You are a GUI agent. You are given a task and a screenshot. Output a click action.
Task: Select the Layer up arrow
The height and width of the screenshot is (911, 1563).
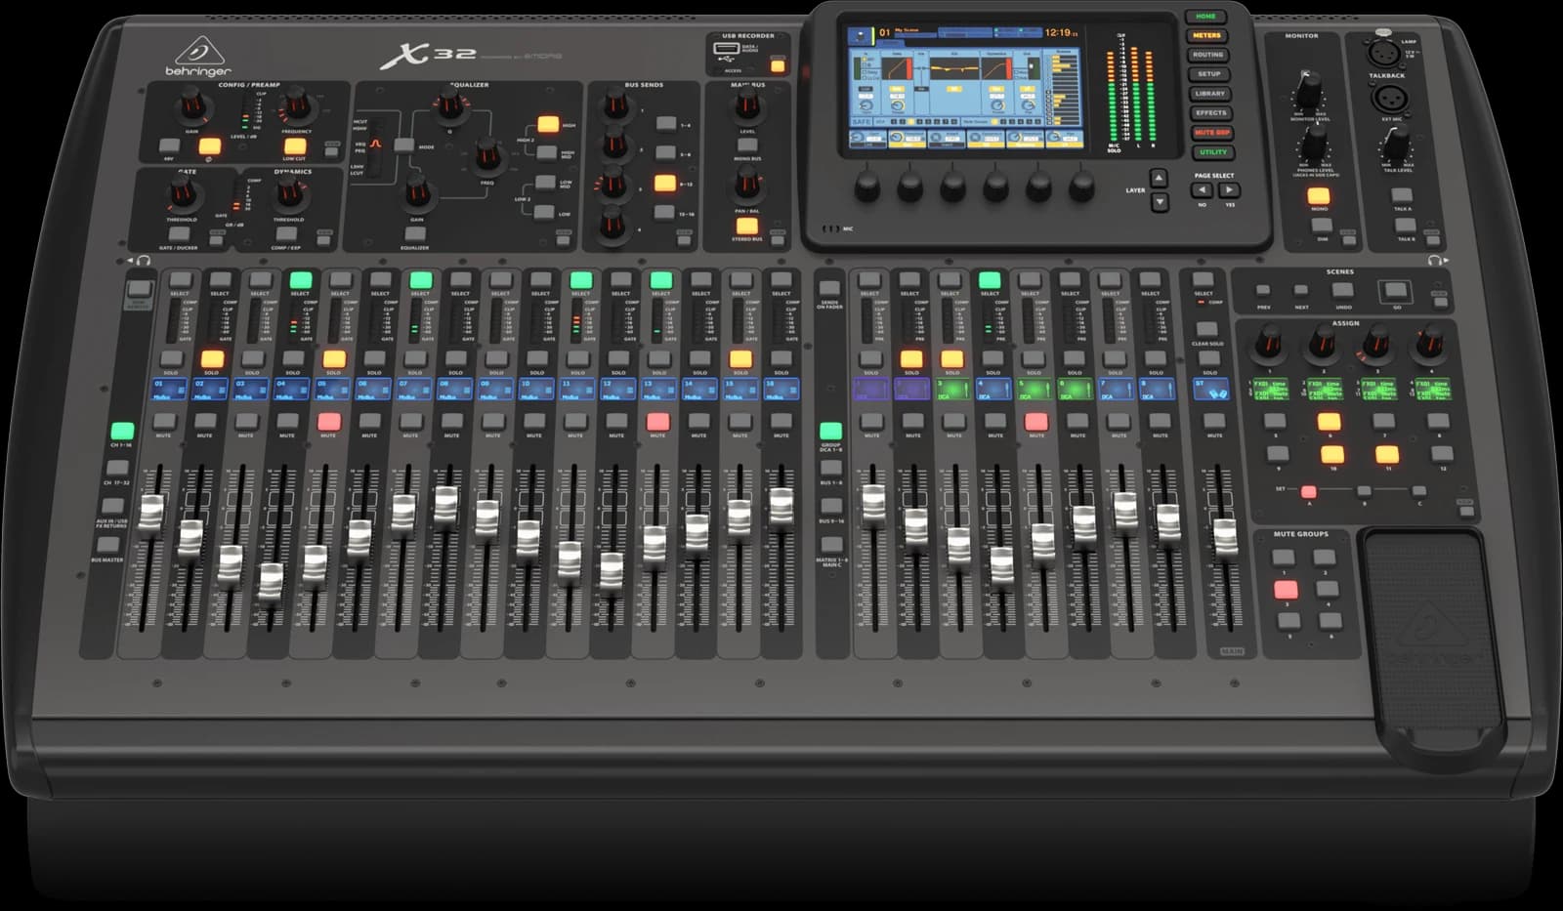(x=1159, y=178)
